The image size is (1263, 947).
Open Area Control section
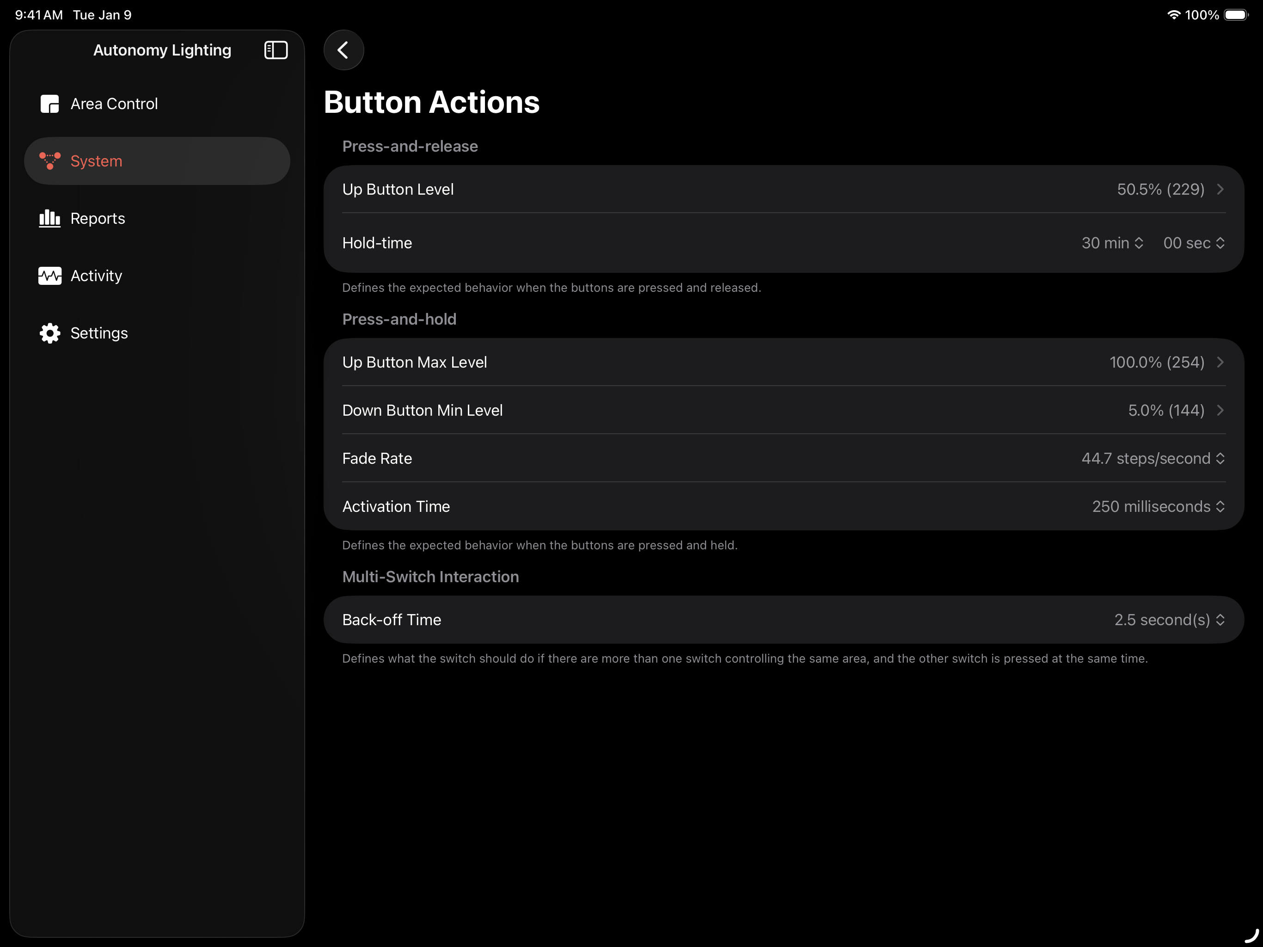(x=157, y=104)
